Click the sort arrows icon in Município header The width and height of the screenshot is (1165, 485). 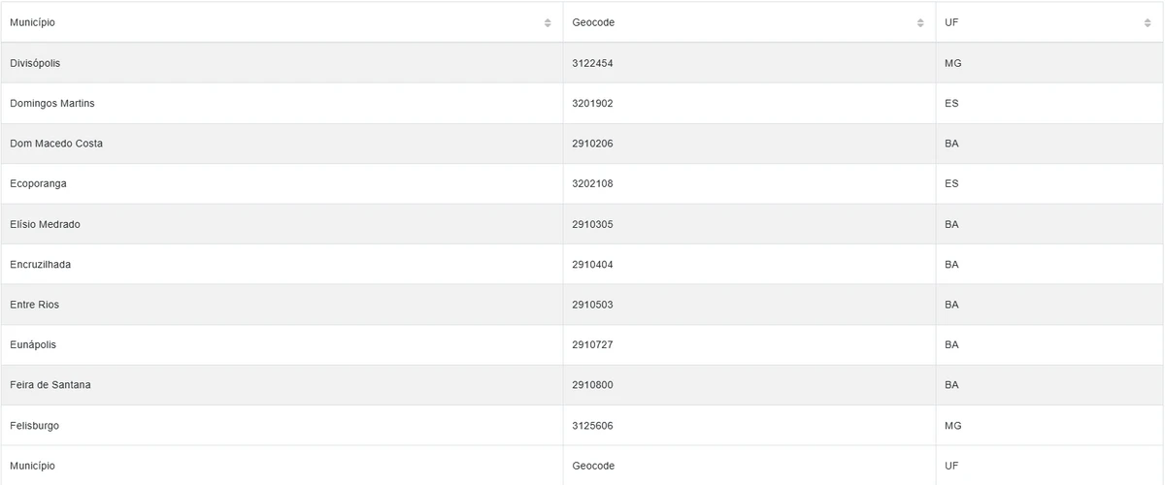(548, 22)
